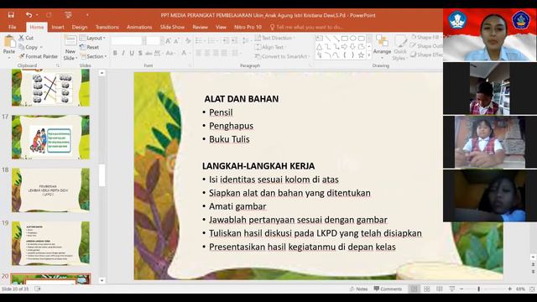This screenshot has height=302, width=537.
Task: Switch to Normal view
Action: click(414, 289)
